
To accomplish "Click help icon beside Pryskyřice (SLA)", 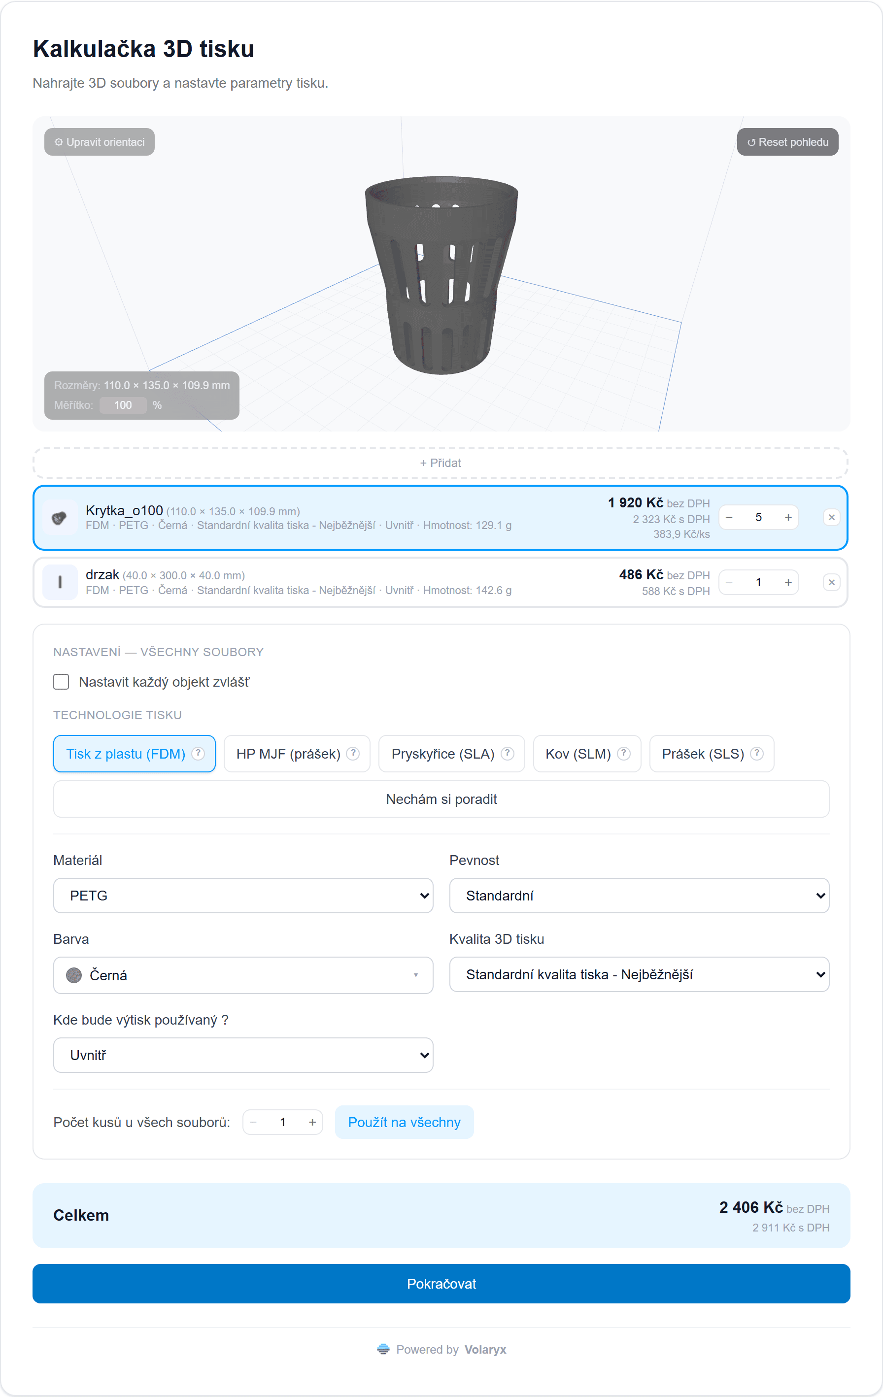I will click(508, 754).
